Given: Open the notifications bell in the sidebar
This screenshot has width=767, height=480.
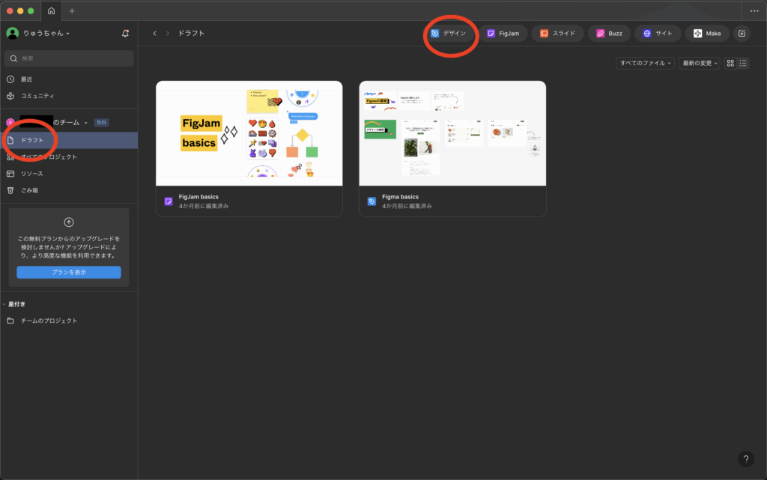Looking at the screenshot, I should [125, 33].
